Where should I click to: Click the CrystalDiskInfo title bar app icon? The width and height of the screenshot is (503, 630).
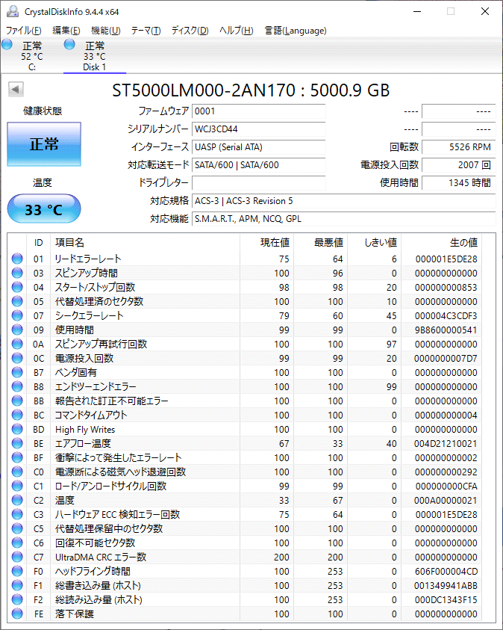click(x=13, y=11)
